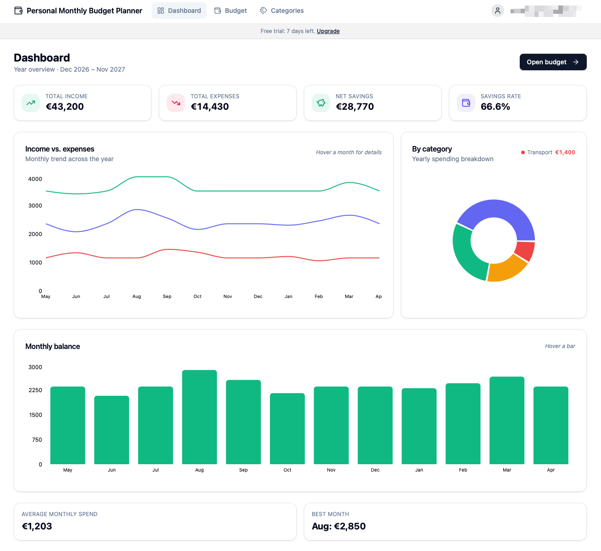Click the Jun bar in Monthly balance
Image resolution: width=601 pixels, height=551 pixels.
(x=112, y=430)
